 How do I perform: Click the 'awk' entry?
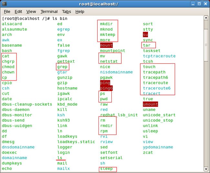tap(5, 40)
